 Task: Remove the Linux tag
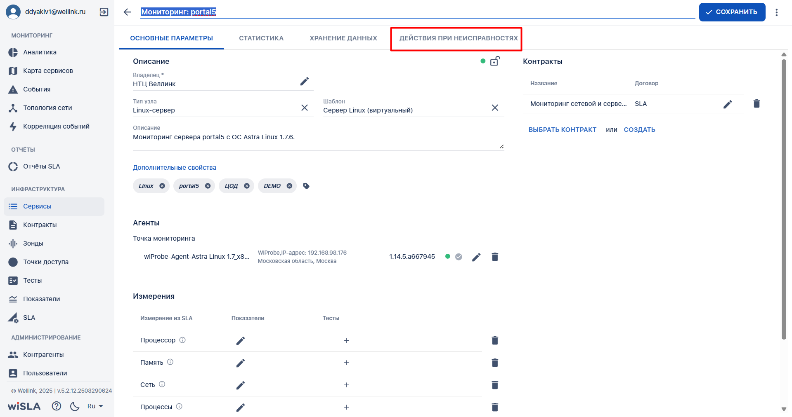coord(162,186)
